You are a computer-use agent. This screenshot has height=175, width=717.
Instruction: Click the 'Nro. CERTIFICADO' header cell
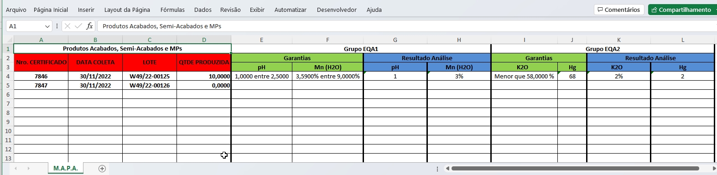pos(41,62)
